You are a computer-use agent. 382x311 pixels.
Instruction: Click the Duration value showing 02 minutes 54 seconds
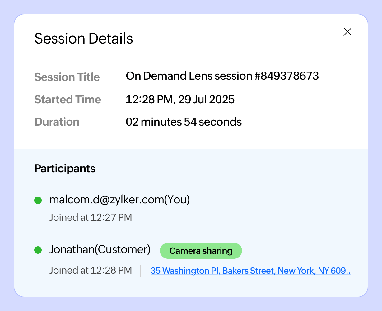[x=184, y=122]
